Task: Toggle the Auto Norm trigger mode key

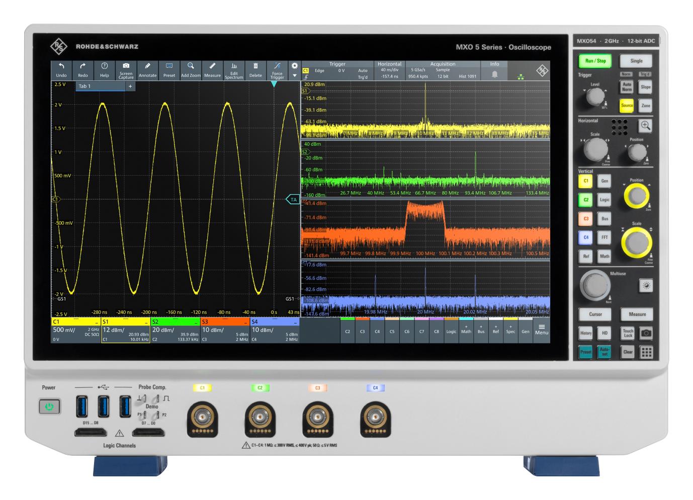Action: click(627, 87)
